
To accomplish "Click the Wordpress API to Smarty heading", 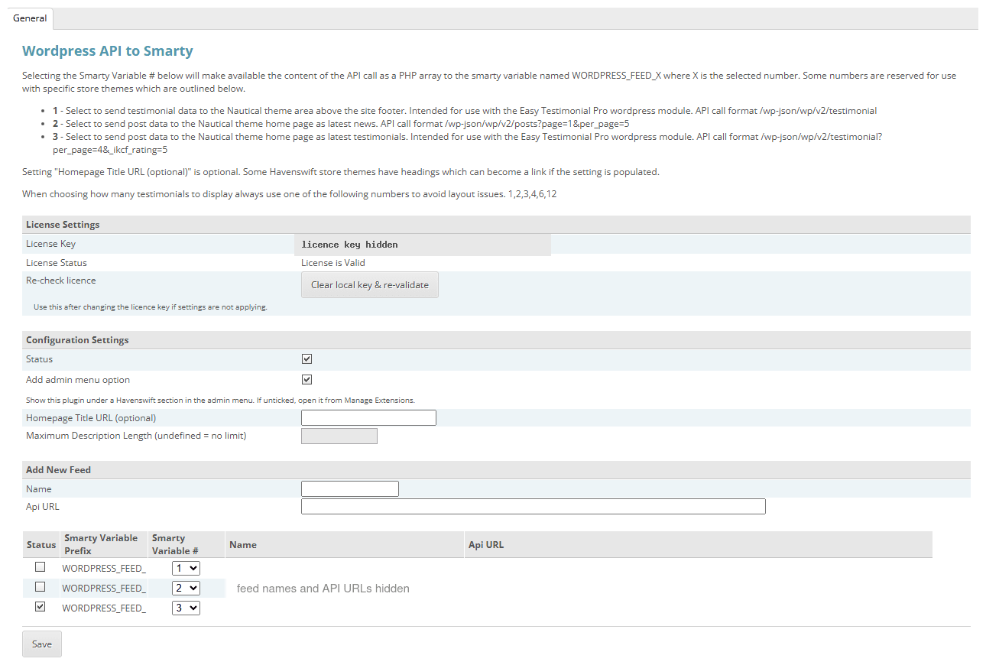I will (x=108, y=51).
